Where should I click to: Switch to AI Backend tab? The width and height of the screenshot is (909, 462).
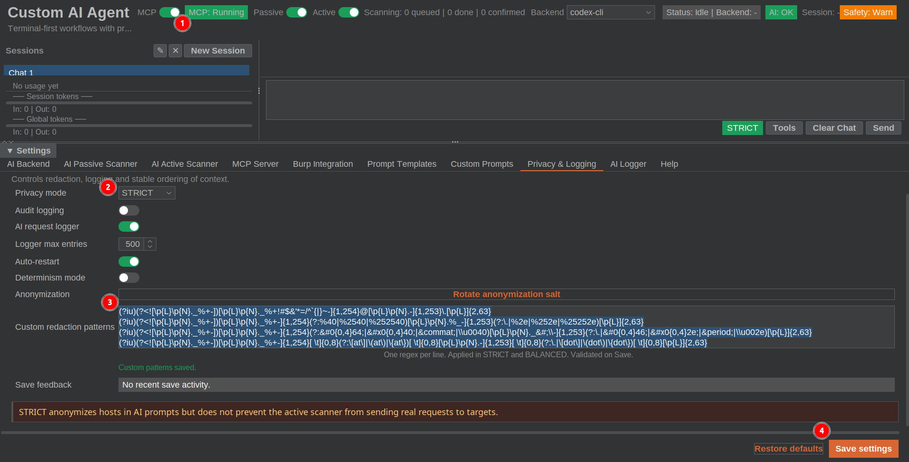(28, 164)
